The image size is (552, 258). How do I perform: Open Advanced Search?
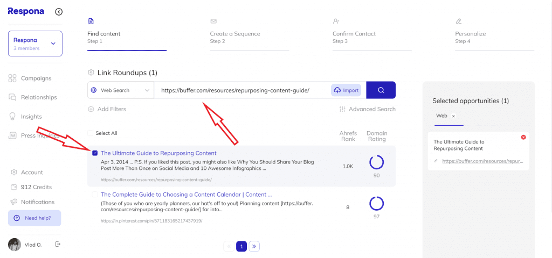coord(367,109)
